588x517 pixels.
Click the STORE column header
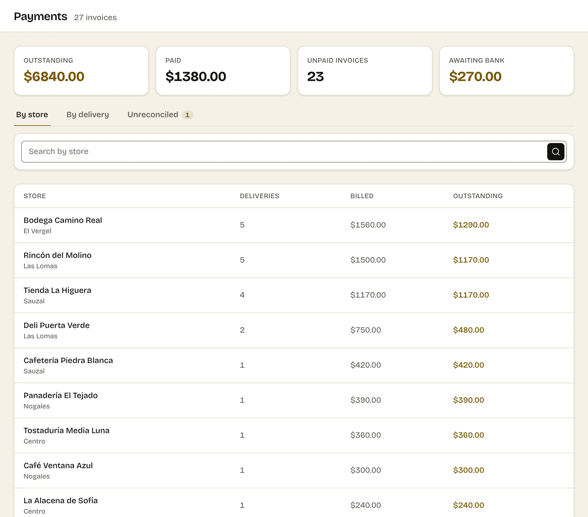pos(34,196)
